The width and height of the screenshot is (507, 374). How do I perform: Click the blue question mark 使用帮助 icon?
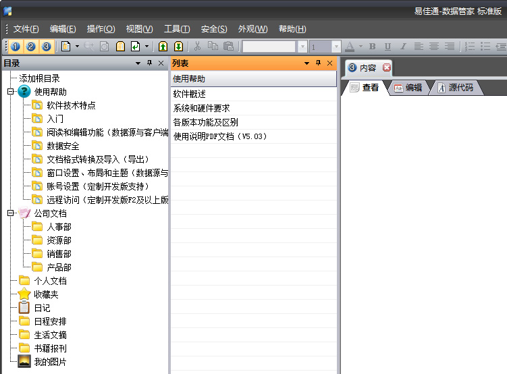[x=24, y=92]
